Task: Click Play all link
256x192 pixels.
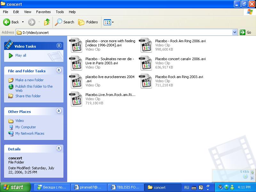Action: 21,55
